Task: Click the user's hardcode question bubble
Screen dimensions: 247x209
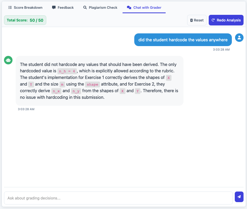Action: [183, 40]
